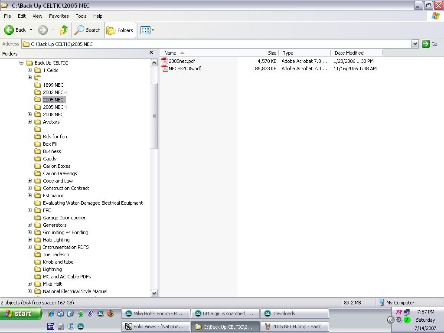This screenshot has width=444, height=333.
Task: Open the Favorites menu
Action: click(x=59, y=16)
